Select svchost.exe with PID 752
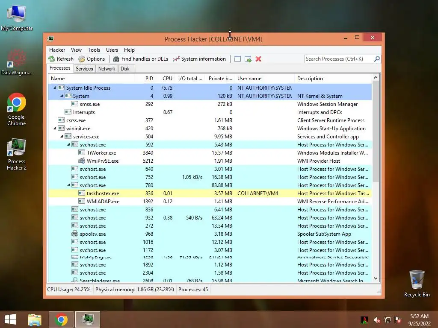Image resolution: width=438 pixels, height=328 pixels. click(210, 177)
